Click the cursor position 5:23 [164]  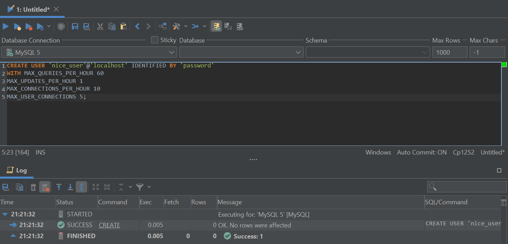16,152
